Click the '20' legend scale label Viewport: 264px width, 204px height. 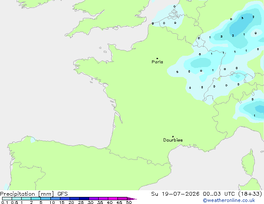(71, 202)
